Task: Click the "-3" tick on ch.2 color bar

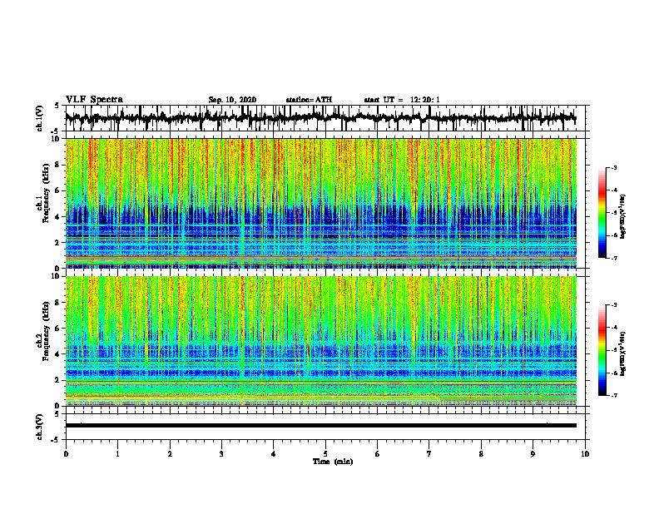Action: tap(613, 305)
